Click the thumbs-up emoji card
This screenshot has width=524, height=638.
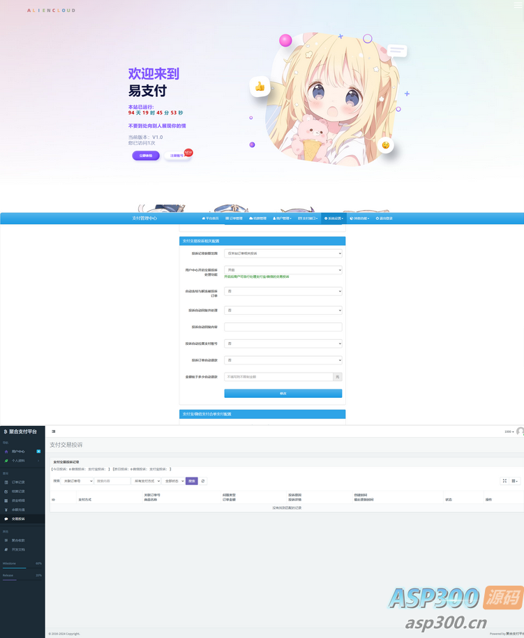260,87
